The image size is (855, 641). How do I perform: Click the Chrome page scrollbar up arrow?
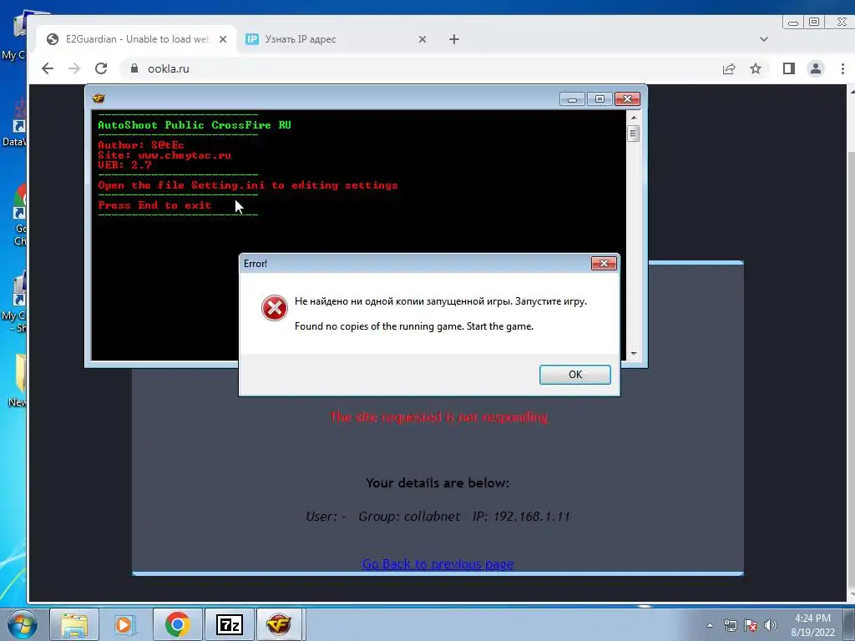click(851, 90)
